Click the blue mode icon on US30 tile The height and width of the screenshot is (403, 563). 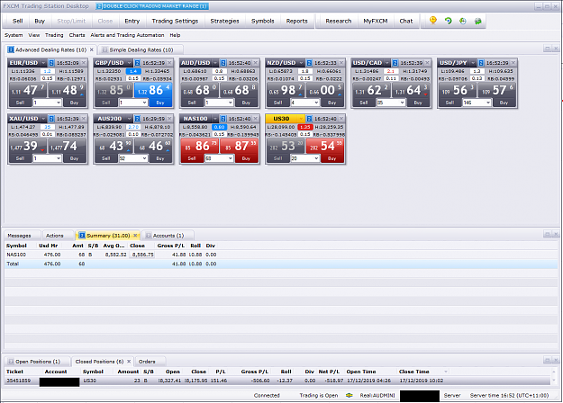(x=309, y=119)
